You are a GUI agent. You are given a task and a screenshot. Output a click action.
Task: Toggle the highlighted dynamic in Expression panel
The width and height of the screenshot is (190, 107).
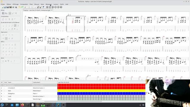coord(6,39)
